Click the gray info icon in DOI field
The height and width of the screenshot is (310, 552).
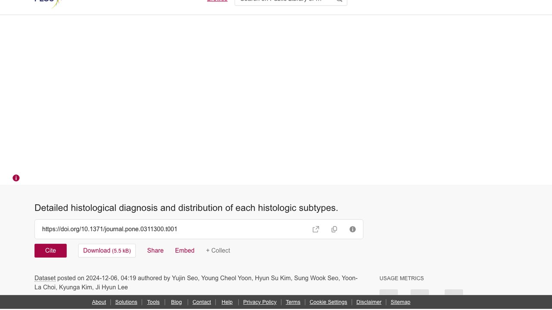(353, 229)
